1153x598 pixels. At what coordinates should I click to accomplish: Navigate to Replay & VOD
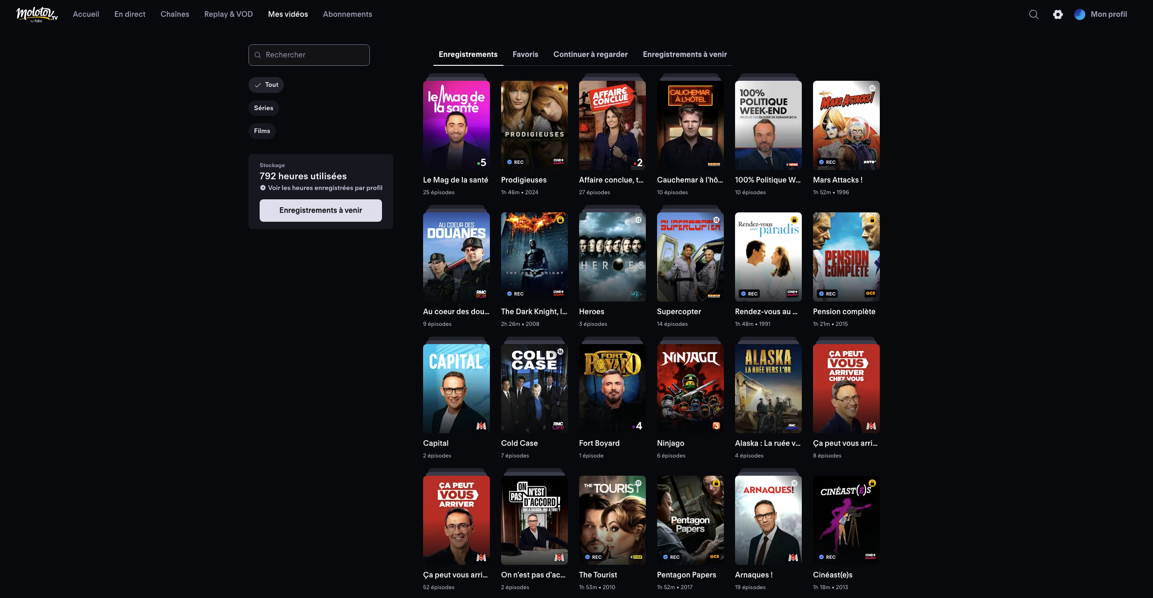coord(228,14)
